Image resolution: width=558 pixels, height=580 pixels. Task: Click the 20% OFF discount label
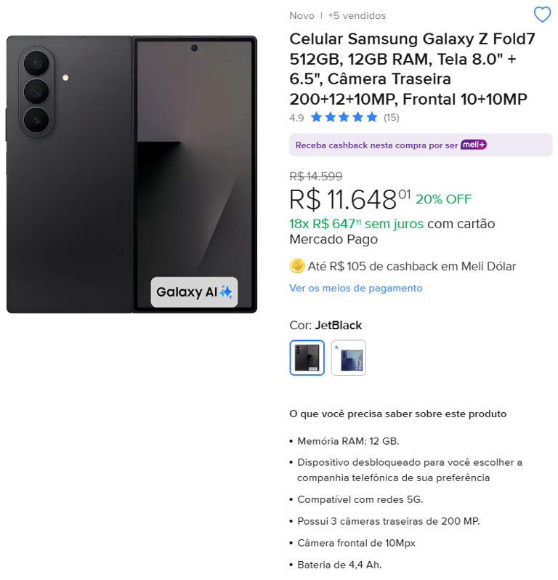pyautogui.click(x=444, y=199)
